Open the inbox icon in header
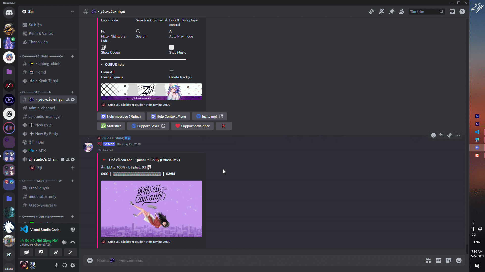Image resolution: width=485 pixels, height=272 pixels. point(452,12)
